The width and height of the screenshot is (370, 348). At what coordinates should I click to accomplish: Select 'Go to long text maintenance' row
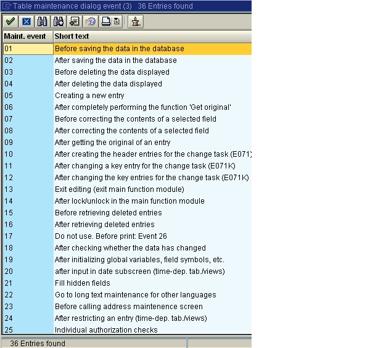pyautogui.click(x=153, y=295)
